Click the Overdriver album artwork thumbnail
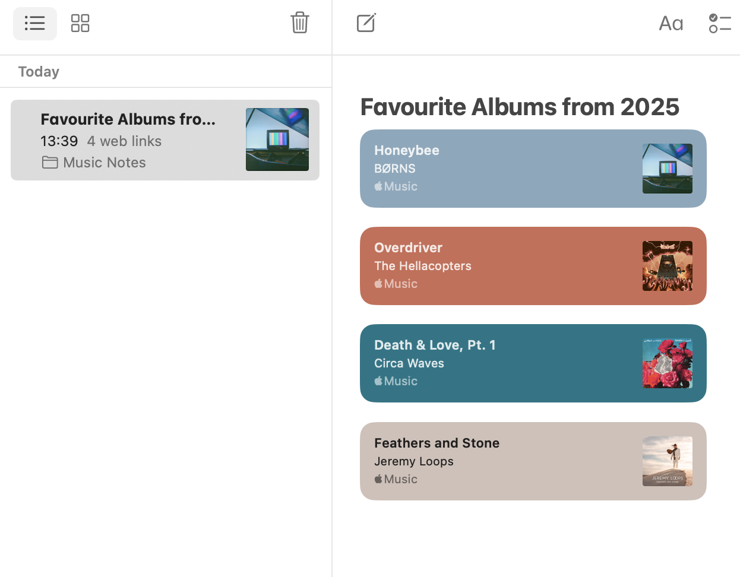 point(668,266)
